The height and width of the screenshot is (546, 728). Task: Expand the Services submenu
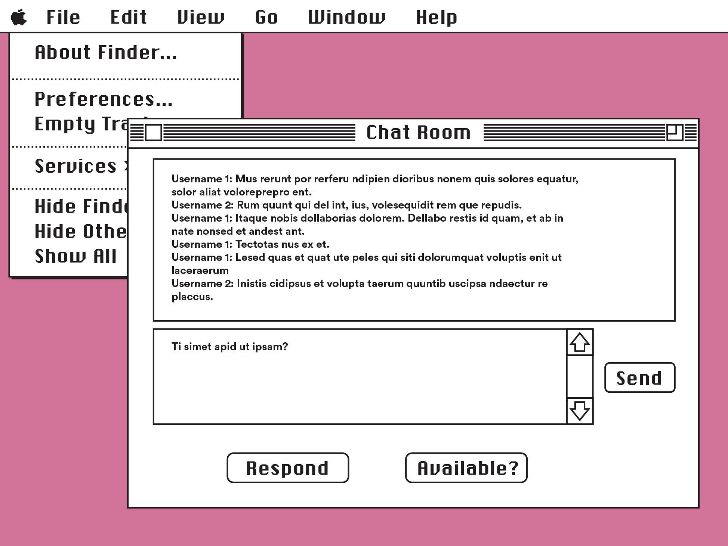76,166
